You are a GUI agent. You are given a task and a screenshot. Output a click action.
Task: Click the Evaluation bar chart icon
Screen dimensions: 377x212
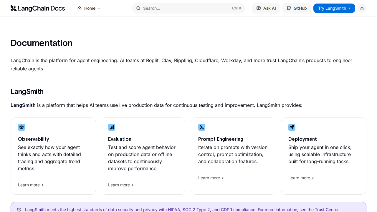[112, 127]
